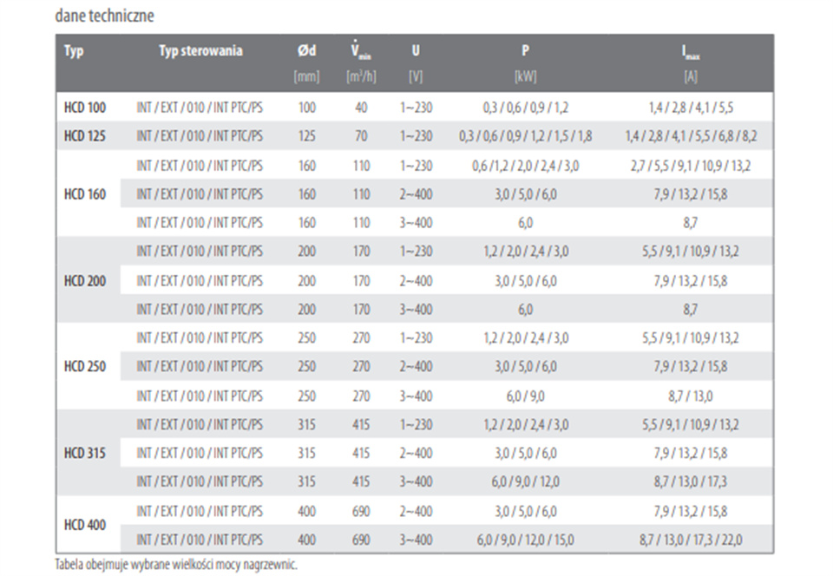
Task: Click HCD 125 power values cell
Action: pyautogui.click(x=526, y=136)
